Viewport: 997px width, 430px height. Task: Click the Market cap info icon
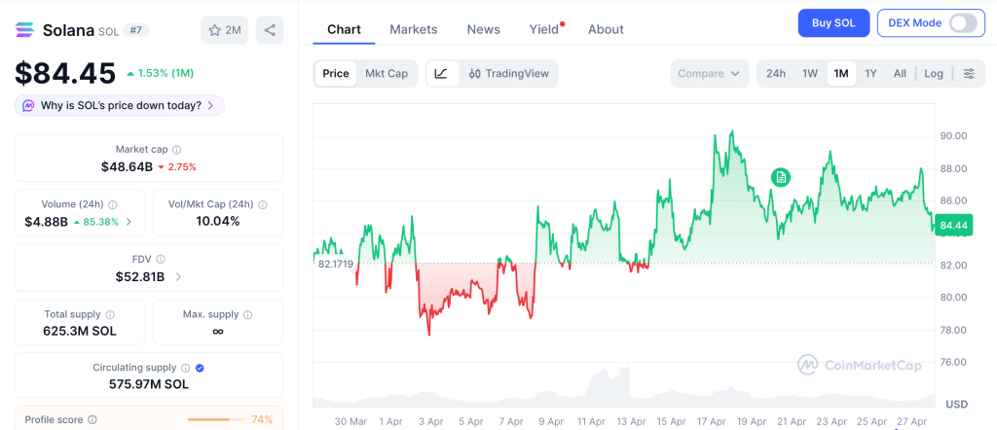click(176, 150)
